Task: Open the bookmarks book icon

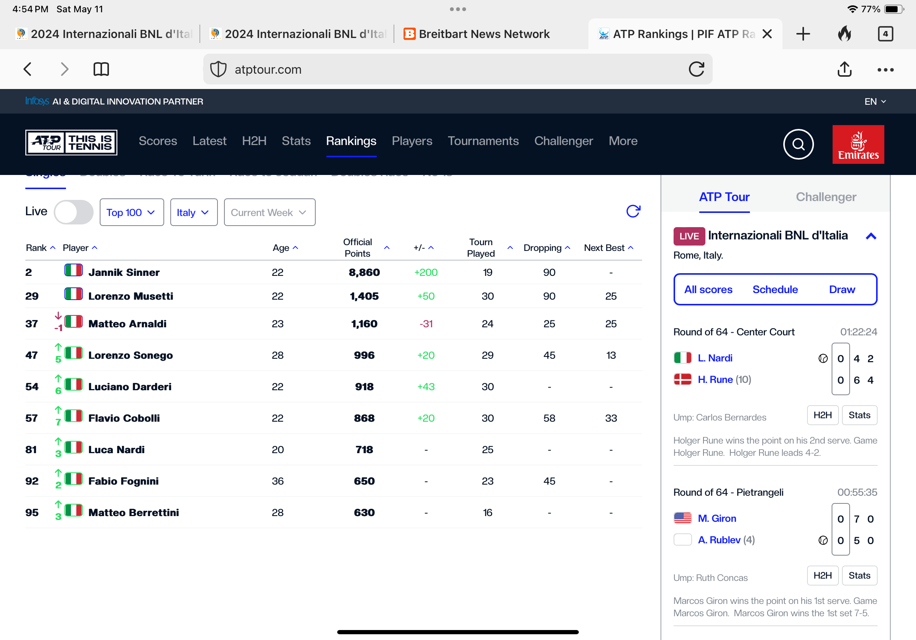Action: [x=101, y=69]
